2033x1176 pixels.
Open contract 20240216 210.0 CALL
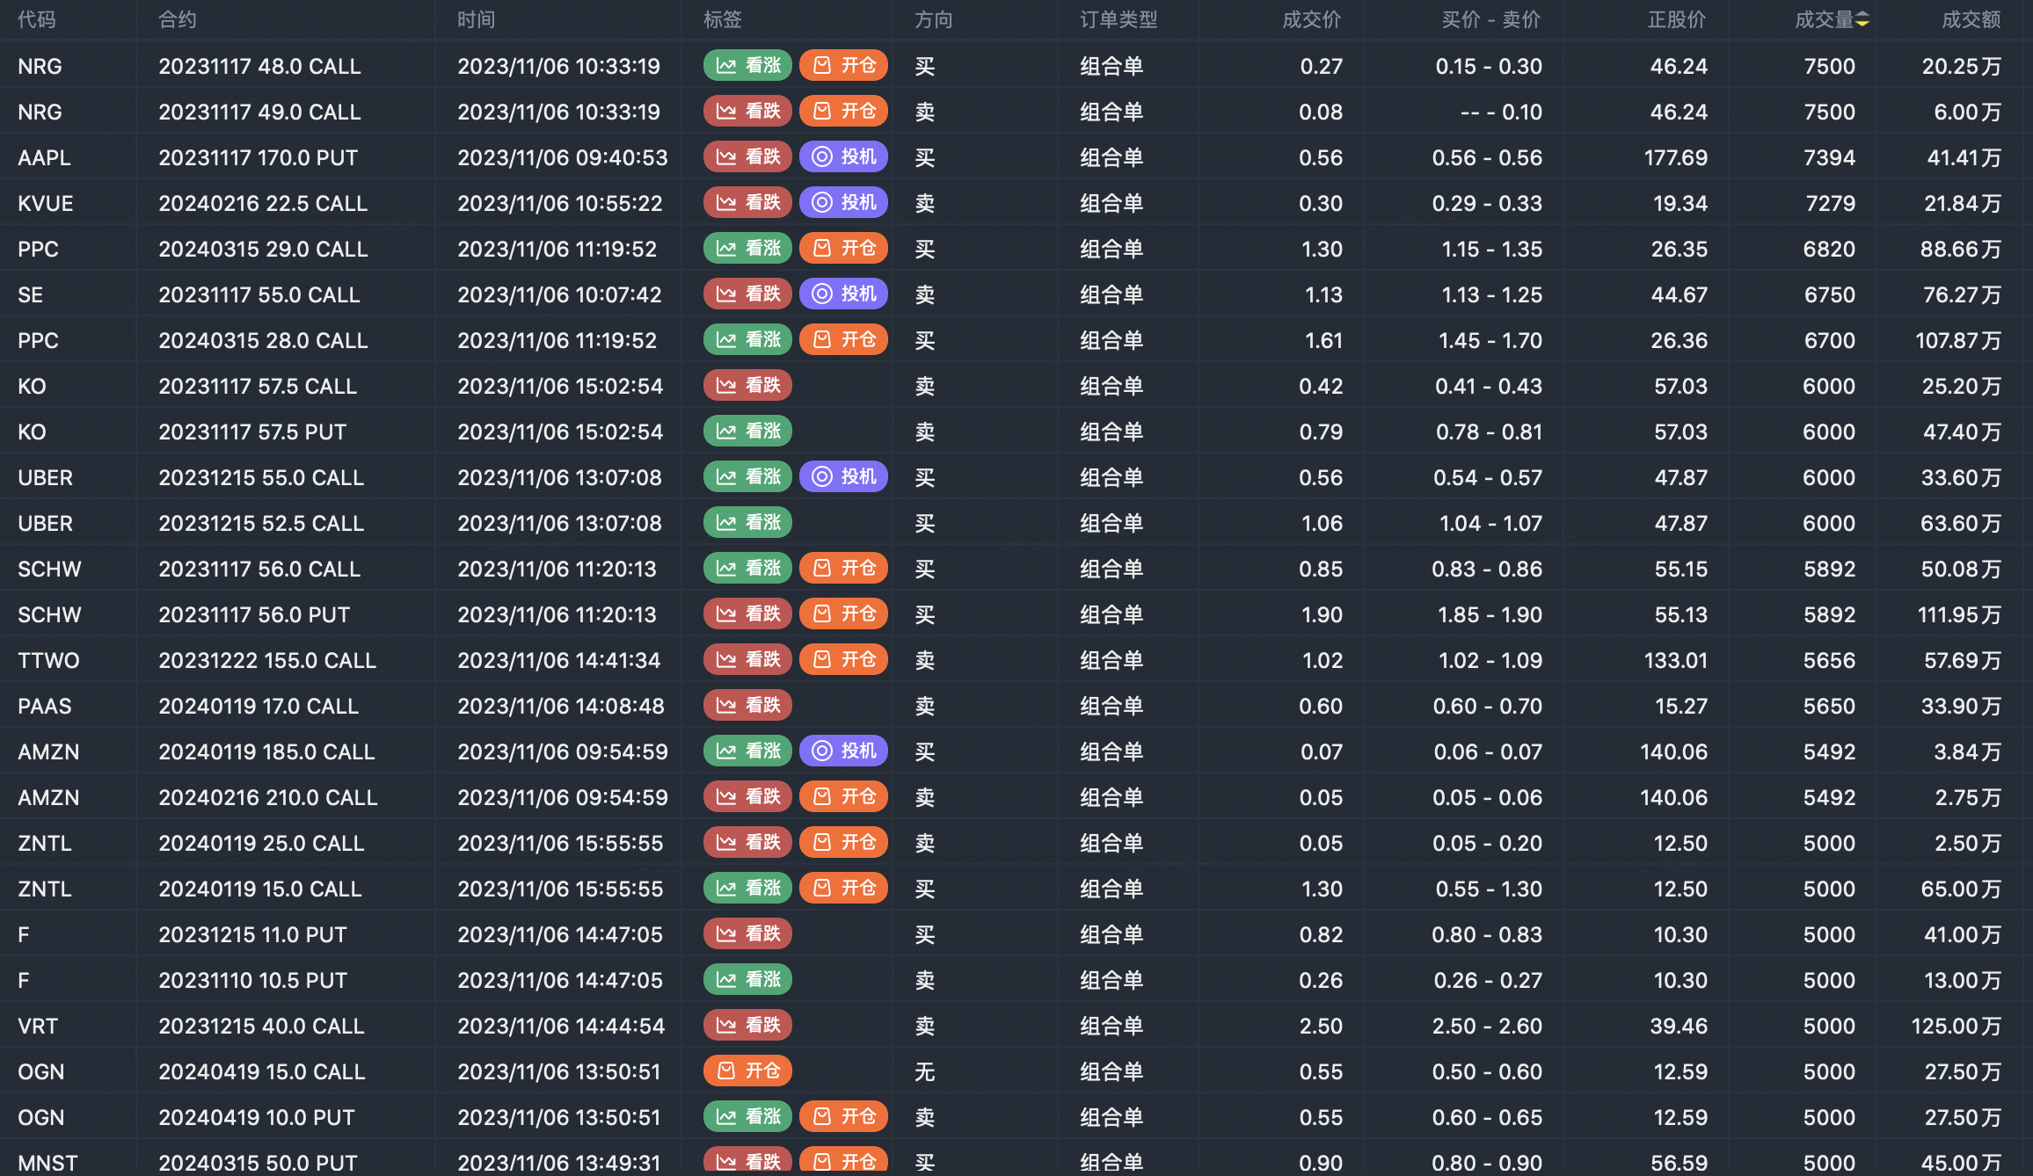(268, 798)
